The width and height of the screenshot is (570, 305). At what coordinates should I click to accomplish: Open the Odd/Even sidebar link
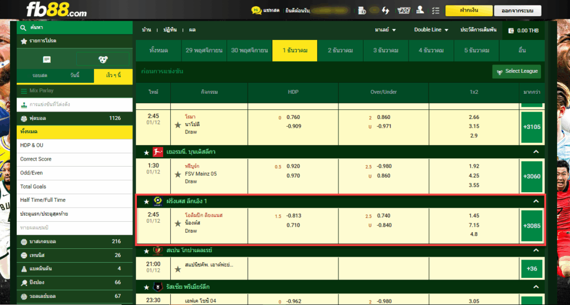75,173
